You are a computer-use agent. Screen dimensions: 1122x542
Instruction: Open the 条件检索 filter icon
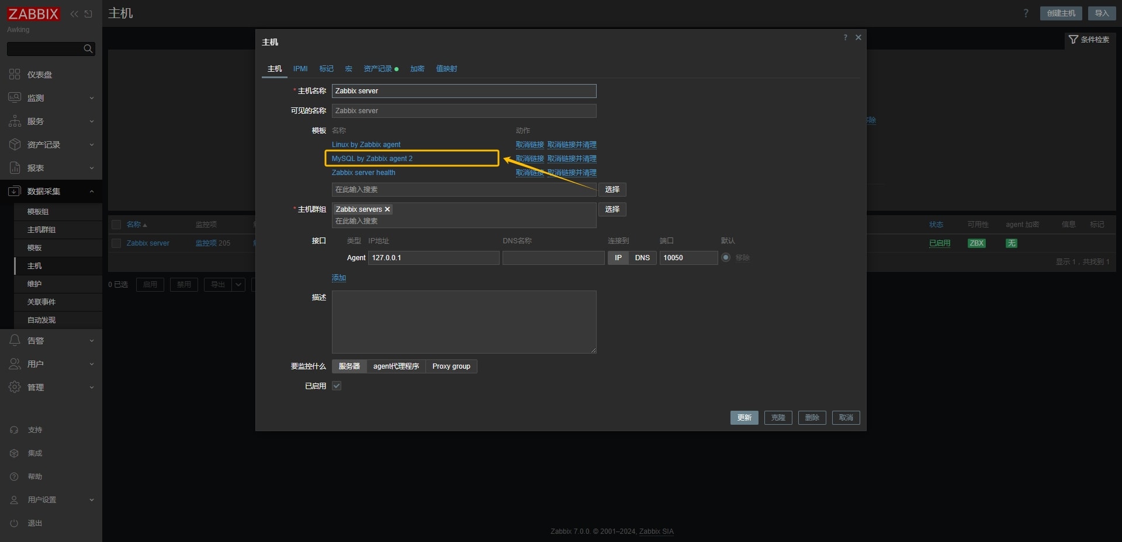1073,40
